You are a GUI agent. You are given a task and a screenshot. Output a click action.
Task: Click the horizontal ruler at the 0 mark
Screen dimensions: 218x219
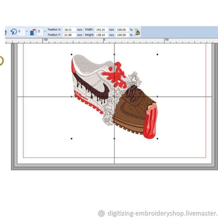[x=104, y=40]
